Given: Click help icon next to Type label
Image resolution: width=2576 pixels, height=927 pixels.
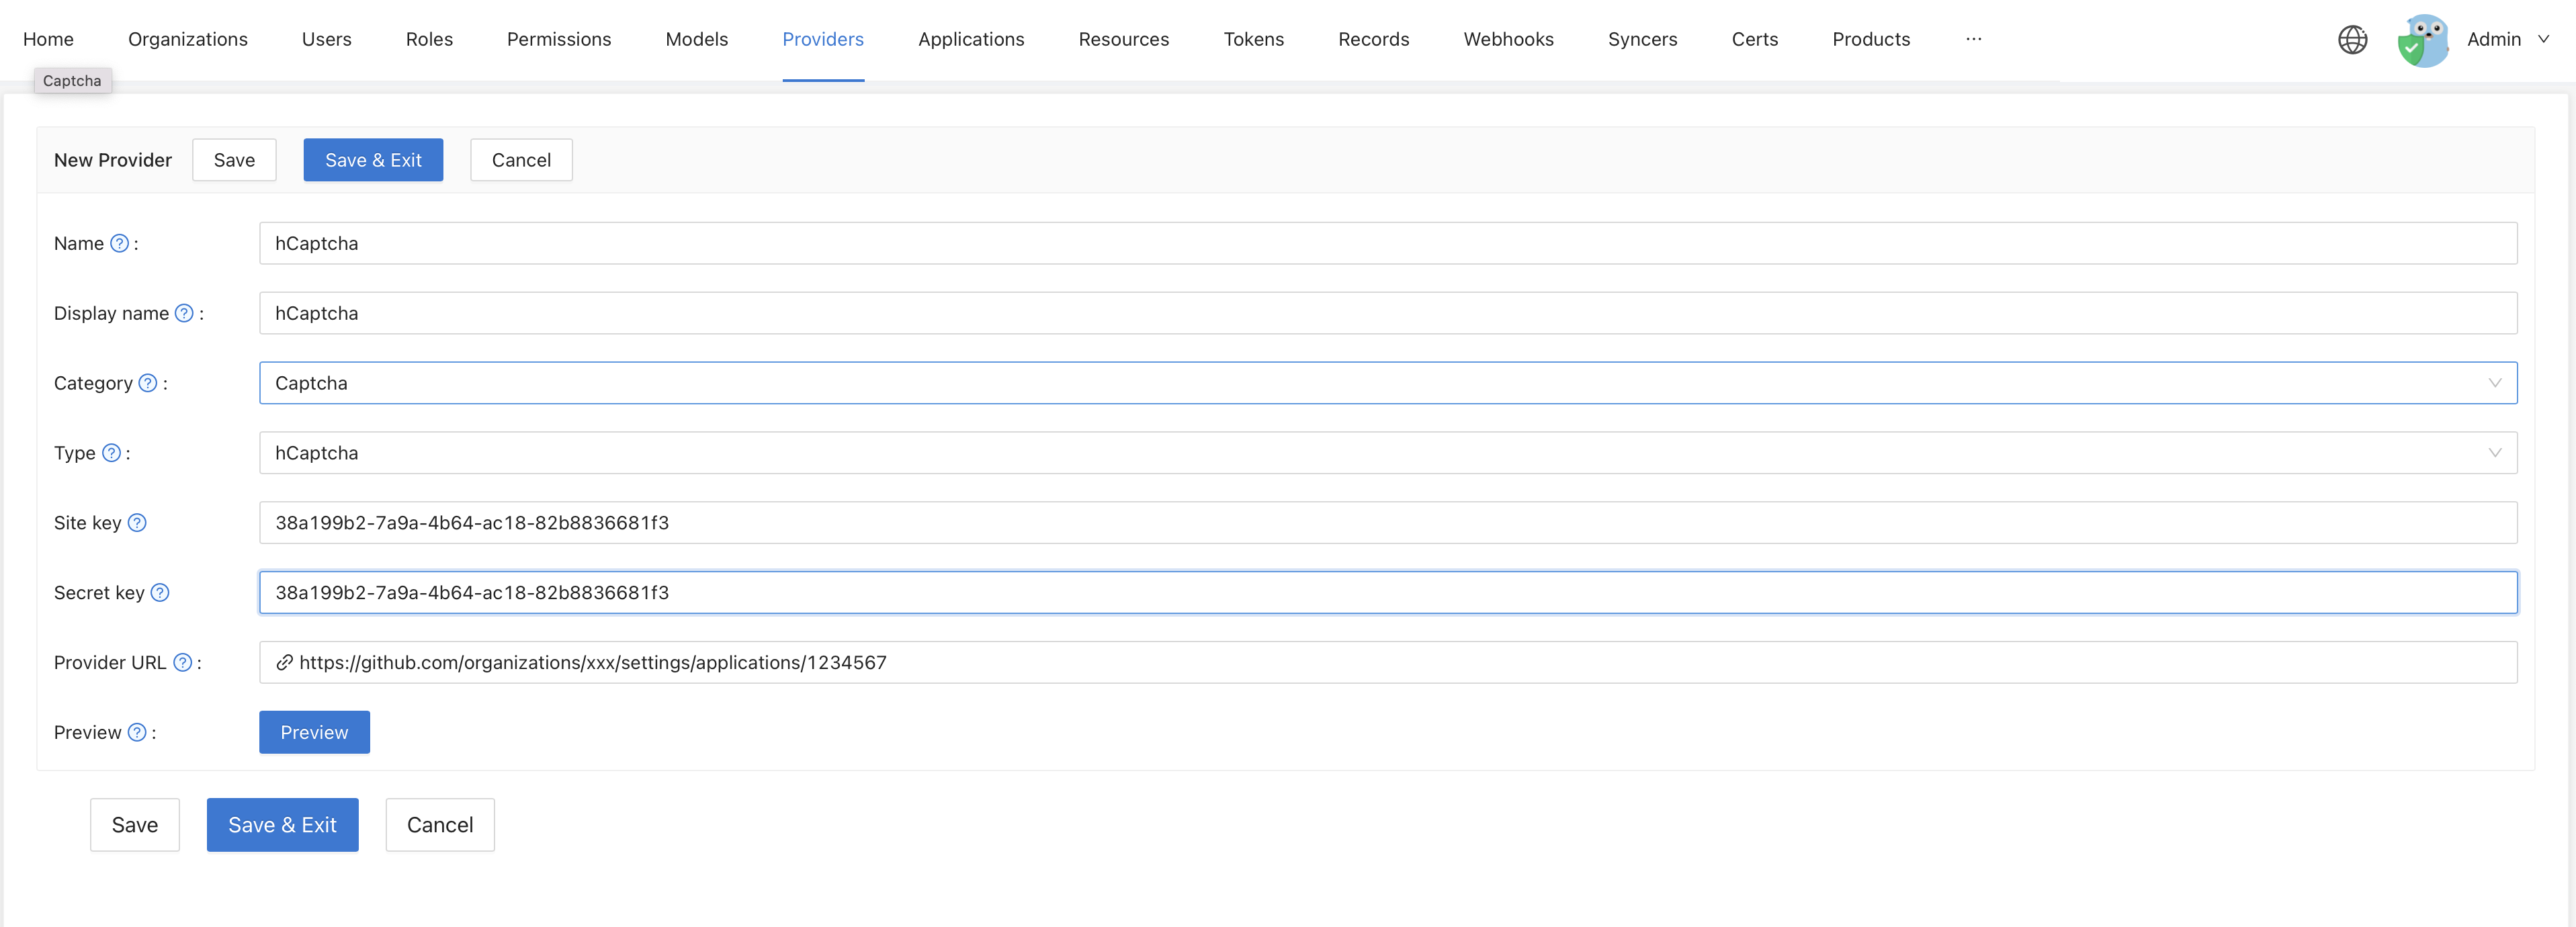Looking at the screenshot, I should [112, 453].
